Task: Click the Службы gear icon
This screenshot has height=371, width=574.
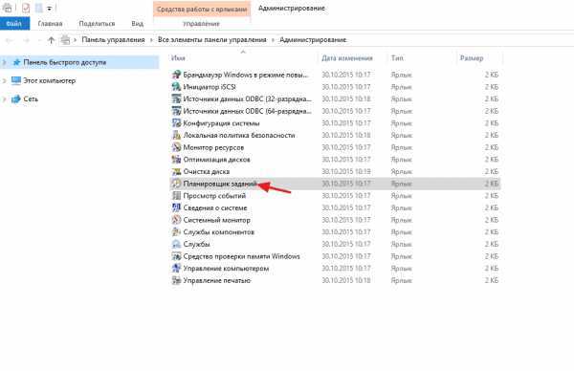Action: point(176,244)
